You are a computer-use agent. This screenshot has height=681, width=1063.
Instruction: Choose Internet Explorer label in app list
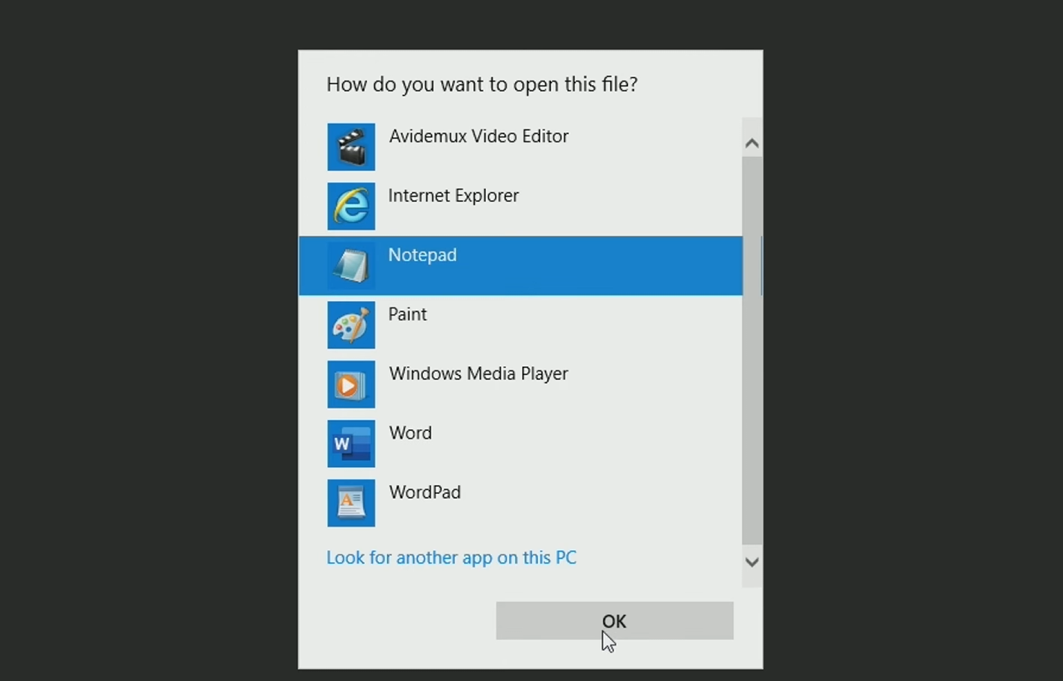point(453,196)
